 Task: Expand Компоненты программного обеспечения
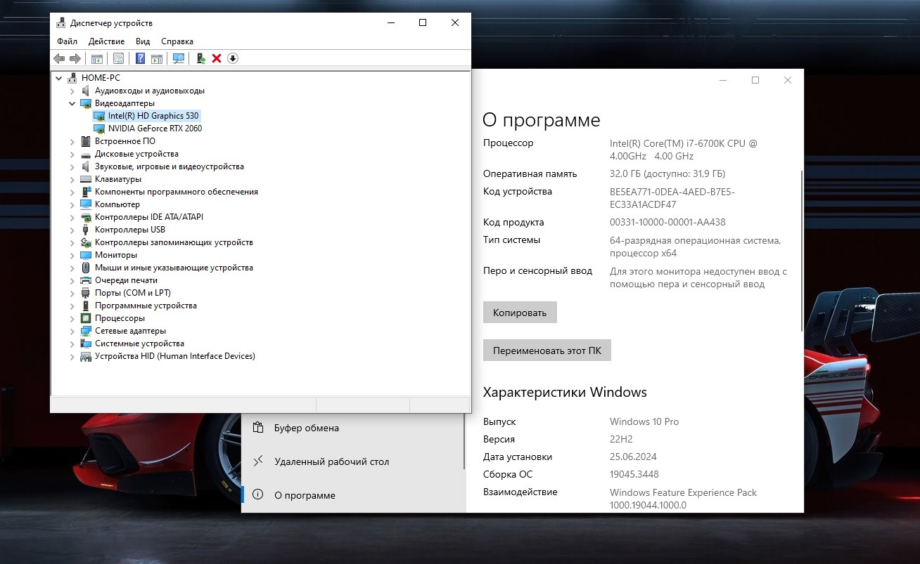tap(72, 192)
